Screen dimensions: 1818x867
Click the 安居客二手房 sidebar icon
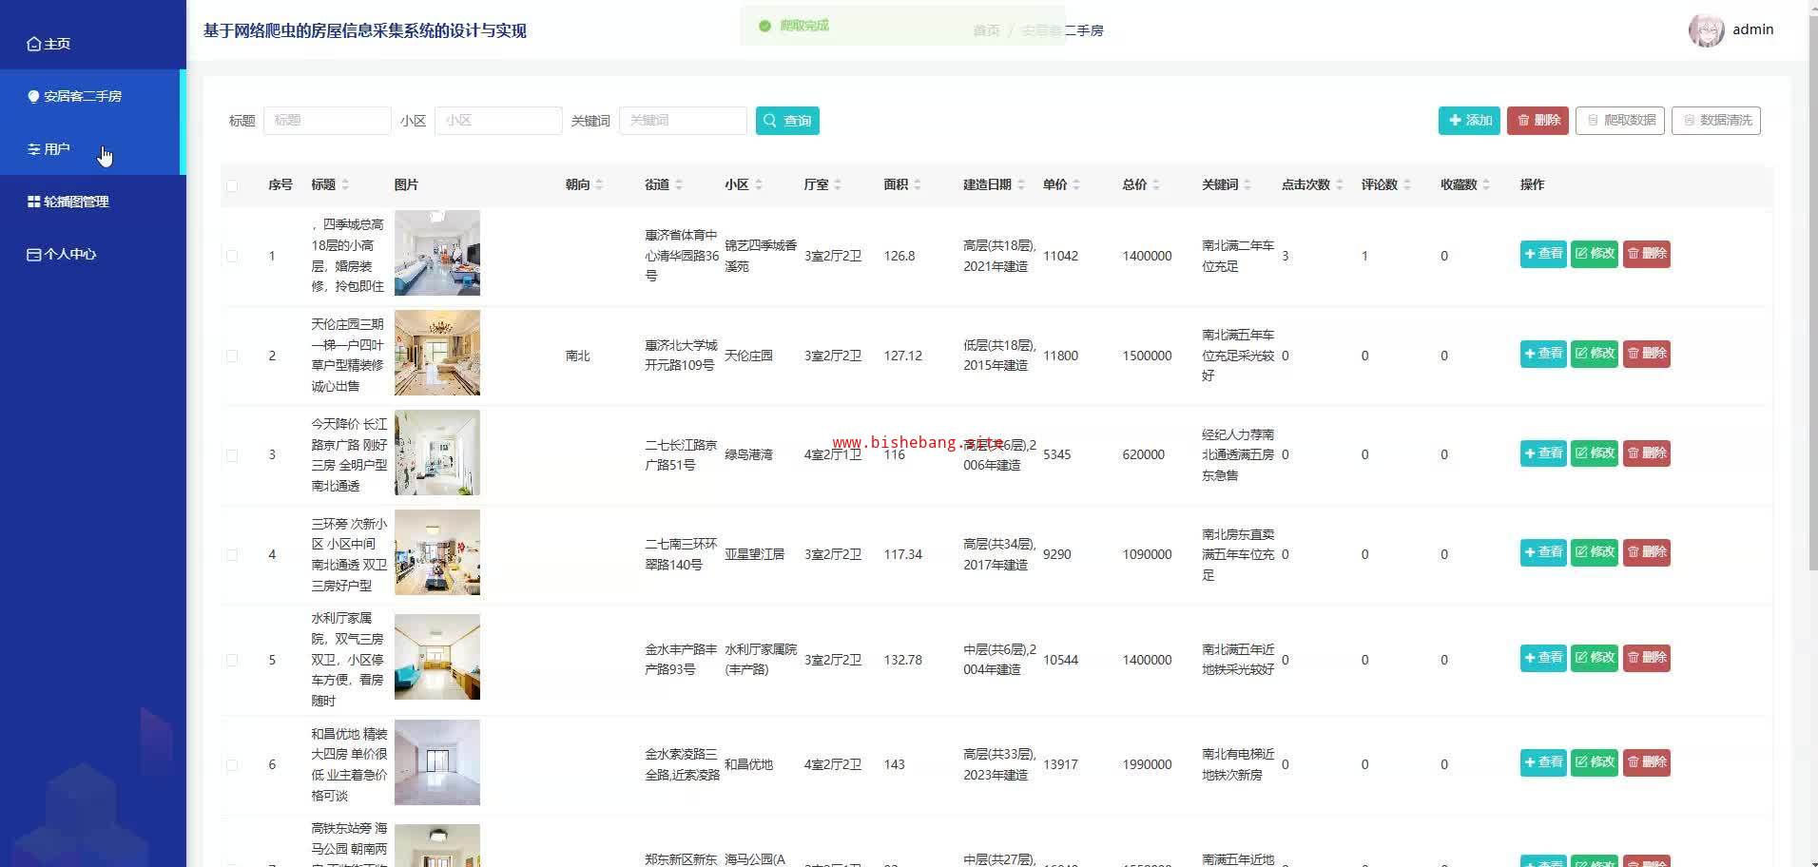tap(34, 96)
